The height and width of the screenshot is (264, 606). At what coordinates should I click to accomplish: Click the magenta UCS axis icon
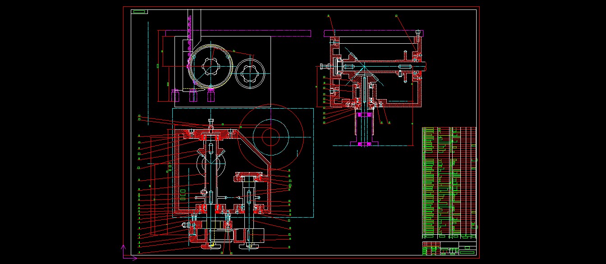click(x=129, y=252)
